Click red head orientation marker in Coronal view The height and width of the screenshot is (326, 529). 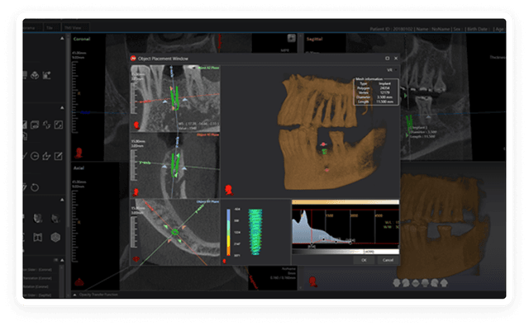[x=79, y=154]
